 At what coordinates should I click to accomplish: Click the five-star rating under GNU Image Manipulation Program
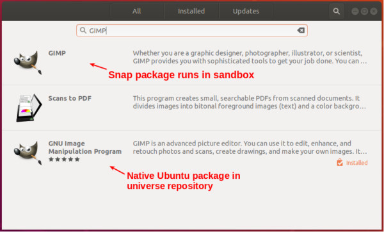click(64, 160)
